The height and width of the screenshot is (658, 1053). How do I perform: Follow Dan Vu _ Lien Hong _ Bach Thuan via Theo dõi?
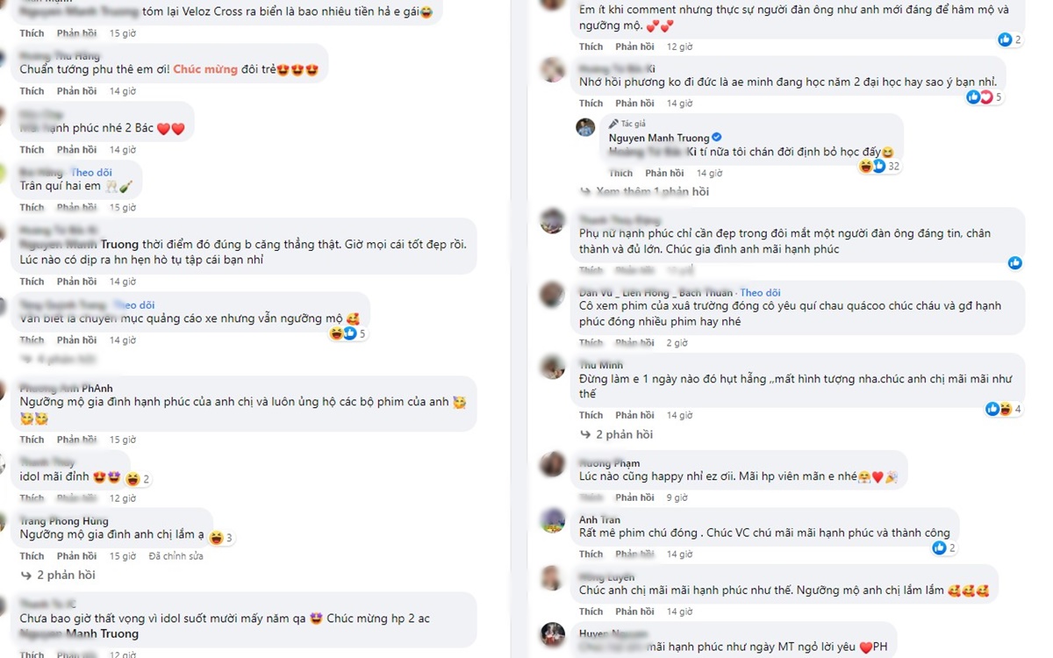[x=759, y=292]
